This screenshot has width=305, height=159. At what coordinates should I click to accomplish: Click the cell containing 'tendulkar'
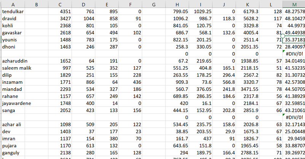pyautogui.click(x=13, y=11)
